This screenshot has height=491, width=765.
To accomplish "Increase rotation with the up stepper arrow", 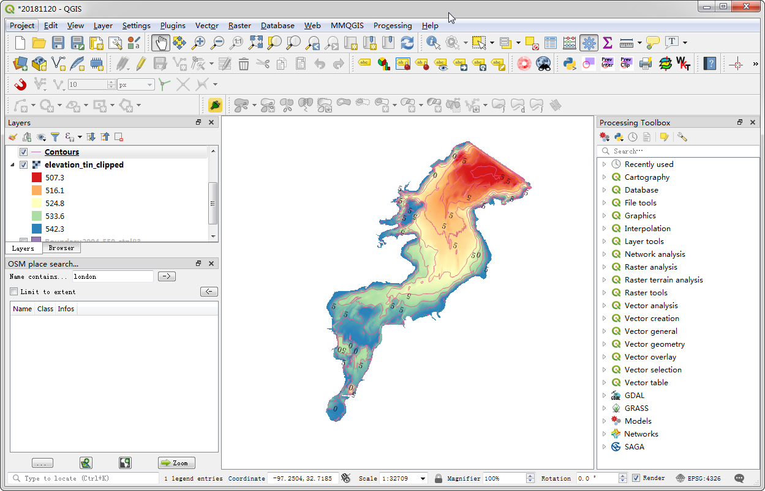I will (x=623, y=476).
